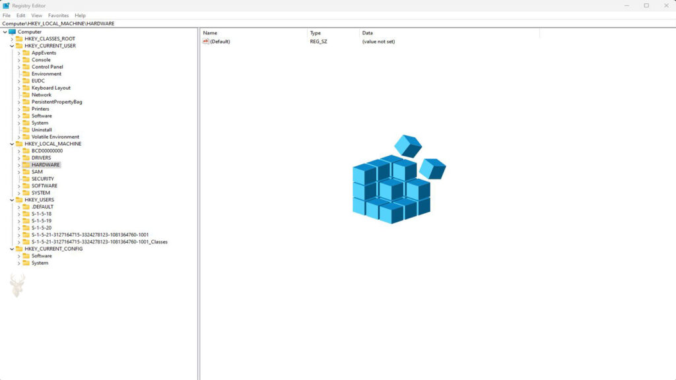Click the HKEY_CLASSES_ROOT folder icon
The height and width of the screenshot is (380, 676).
[x=19, y=39]
